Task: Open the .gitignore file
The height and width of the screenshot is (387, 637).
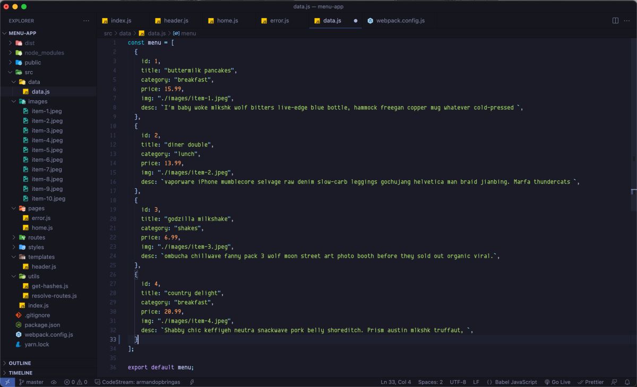Action: point(48,315)
